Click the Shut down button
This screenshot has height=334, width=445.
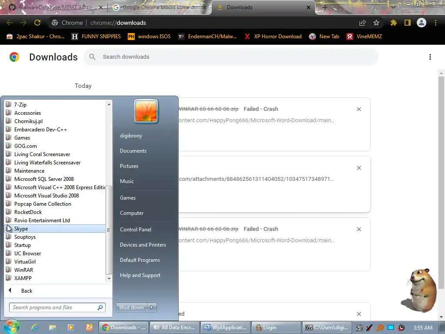(131, 307)
